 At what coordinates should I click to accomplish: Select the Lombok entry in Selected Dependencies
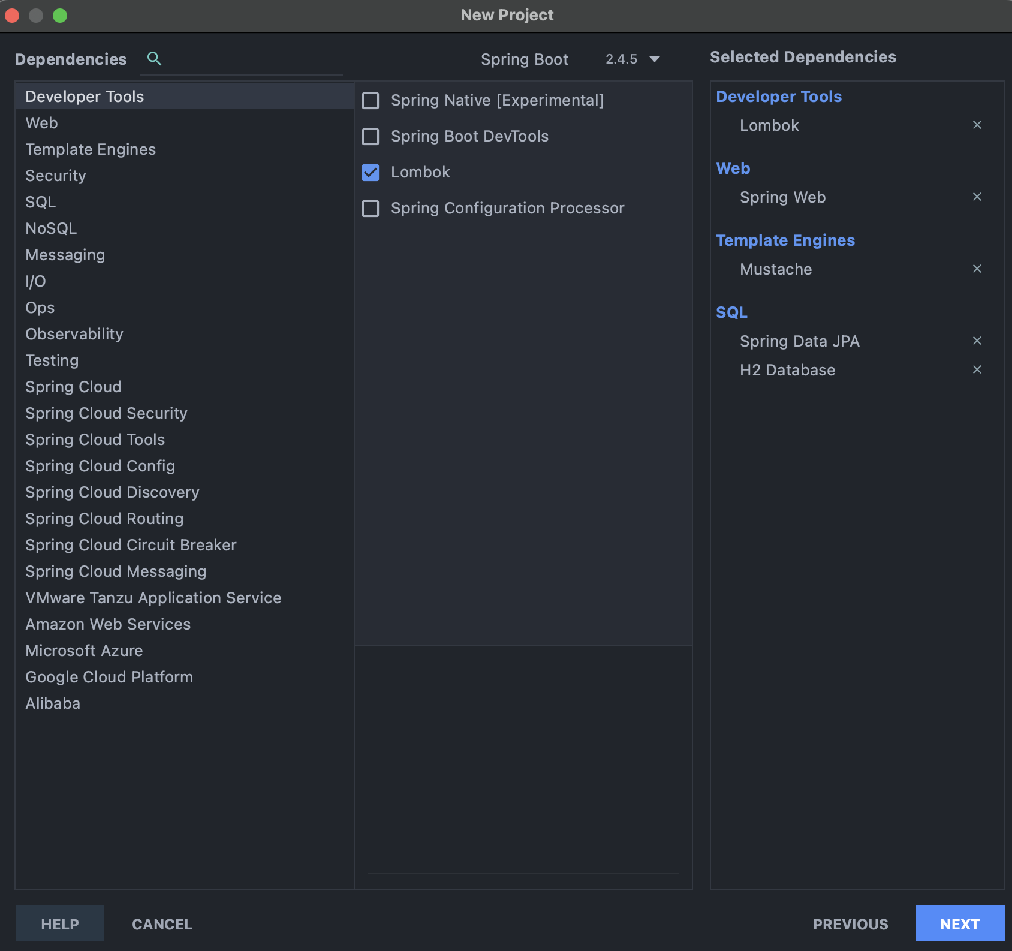[769, 125]
